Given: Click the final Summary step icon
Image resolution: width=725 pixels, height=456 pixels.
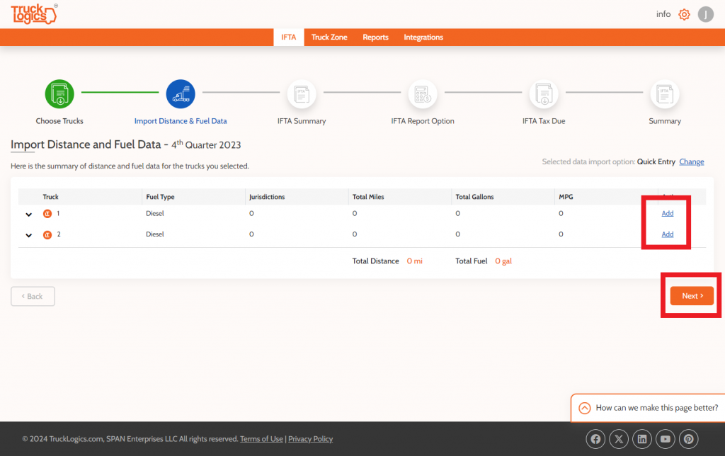Looking at the screenshot, I should 665,94.
